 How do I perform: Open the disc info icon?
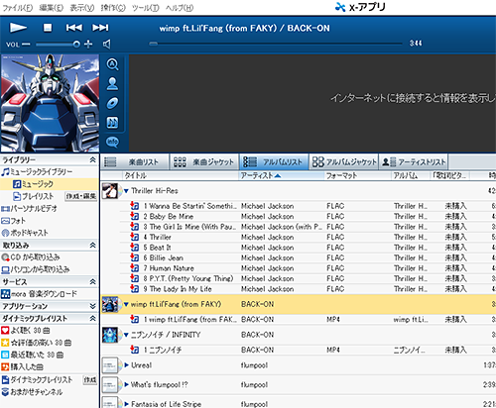point(112,103)
